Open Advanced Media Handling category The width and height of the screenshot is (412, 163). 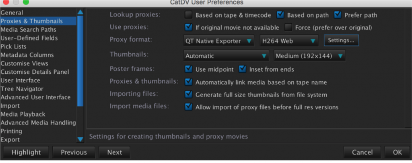coord(38,123)
